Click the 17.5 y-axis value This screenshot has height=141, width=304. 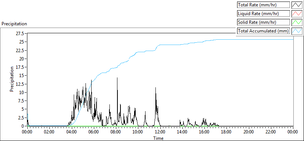coord(20,67)
